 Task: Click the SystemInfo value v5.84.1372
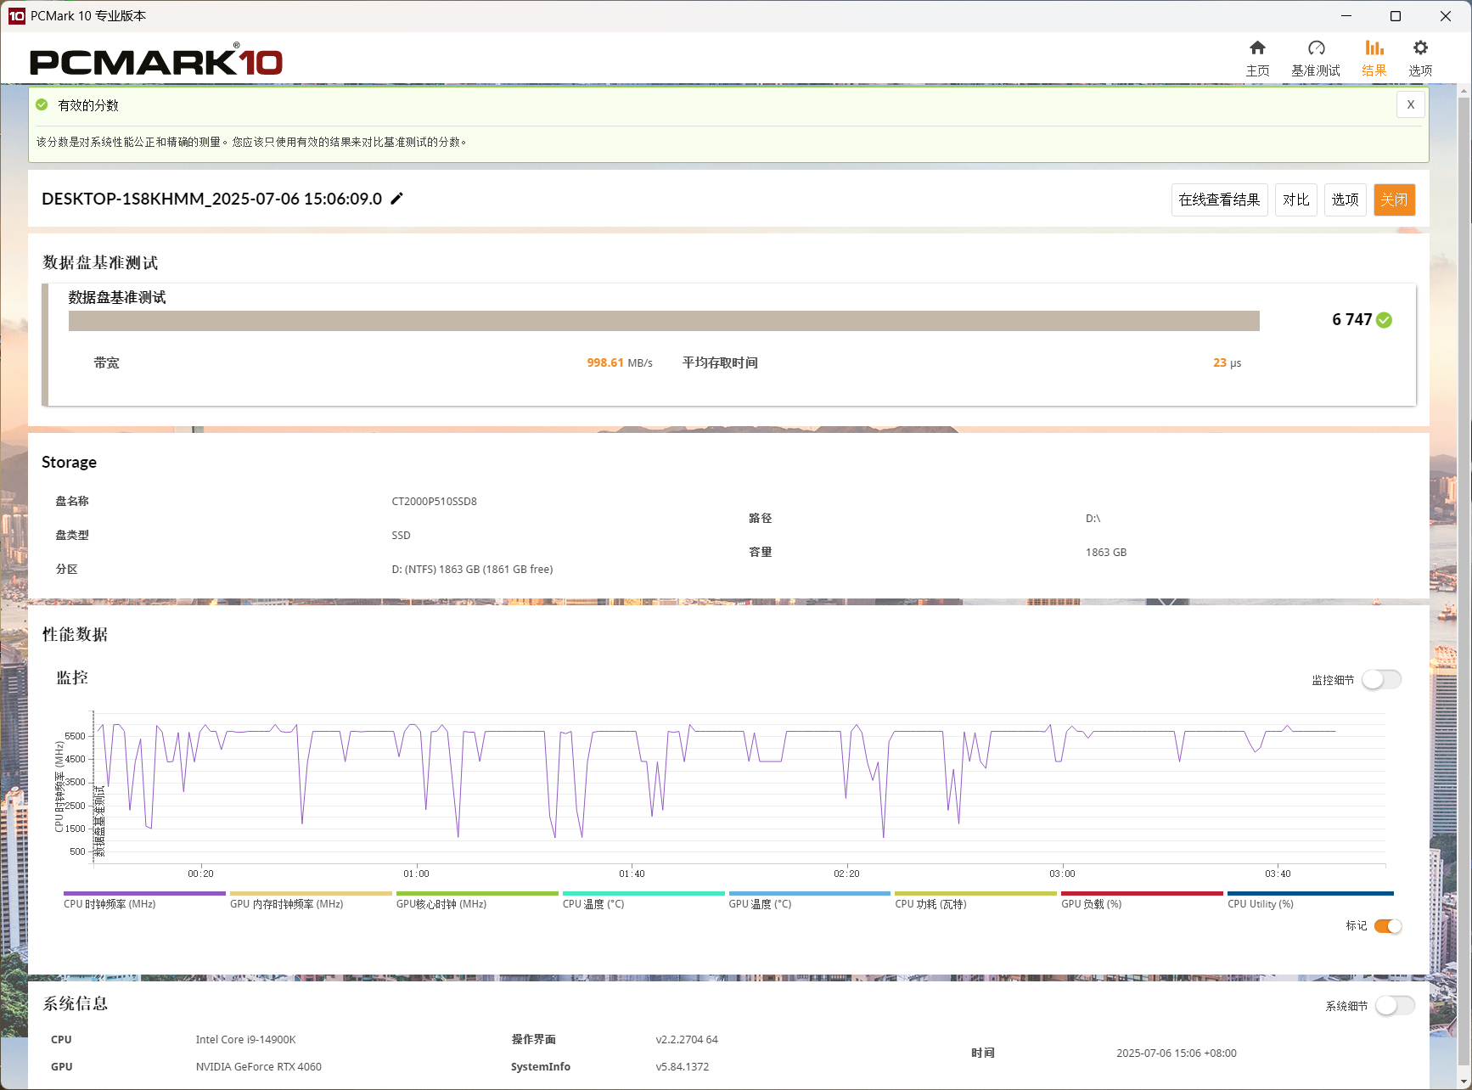click(682, 1066)
